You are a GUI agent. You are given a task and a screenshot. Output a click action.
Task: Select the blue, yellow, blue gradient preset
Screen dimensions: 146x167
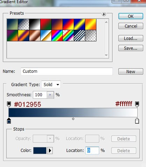(x=79, y=24)
